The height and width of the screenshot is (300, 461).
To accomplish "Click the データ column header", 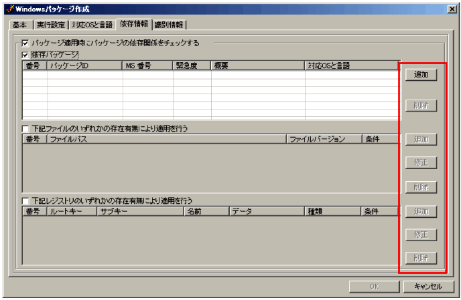I will [267, 211].
